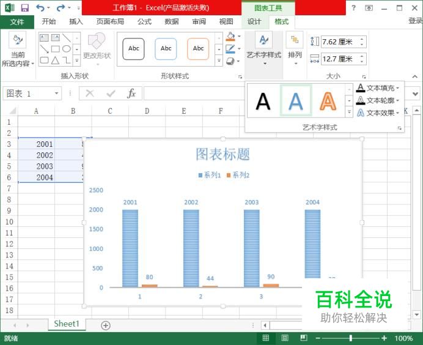The width and height of the screenshot is (423, 345).
Task: Select cell A3 containing 2001
Action: (x=37, y=144)
